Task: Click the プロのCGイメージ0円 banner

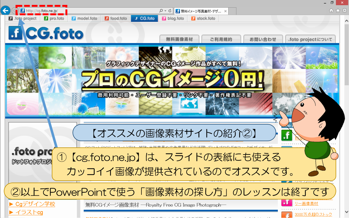Action: (173, 81)
